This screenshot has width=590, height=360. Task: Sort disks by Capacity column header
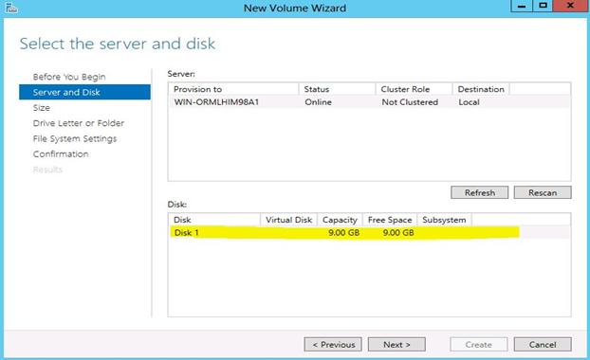(x=340, y=220)
